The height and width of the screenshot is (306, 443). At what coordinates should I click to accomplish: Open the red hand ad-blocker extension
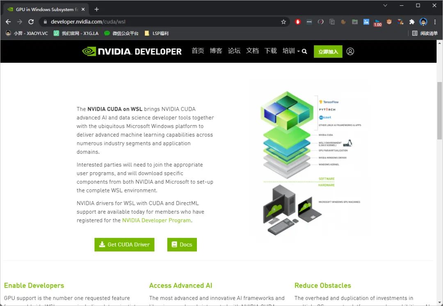[298, 22]
